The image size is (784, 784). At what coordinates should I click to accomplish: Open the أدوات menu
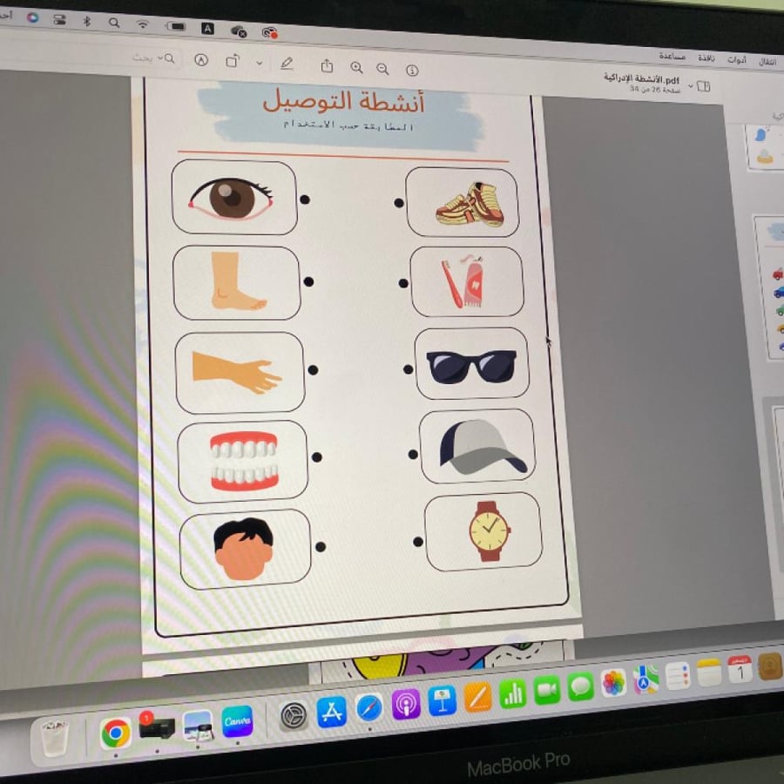pos(736,60)
